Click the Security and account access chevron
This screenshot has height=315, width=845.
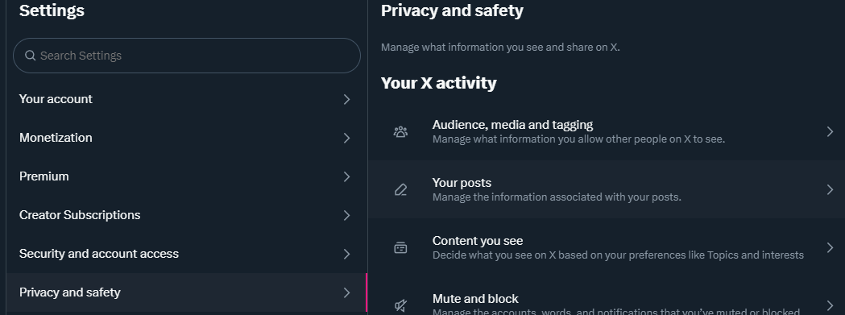click(x=347, y=254)
